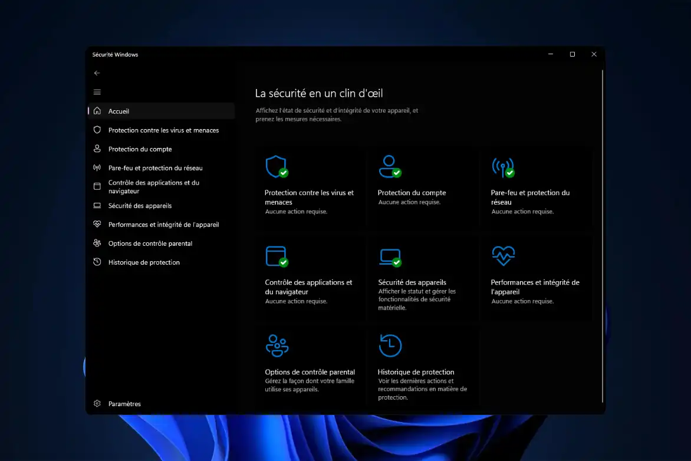The height and width of the screenshot is (461, 691).
Task: Open the Protection du compte tile title
Action: (x=412, y=193)
